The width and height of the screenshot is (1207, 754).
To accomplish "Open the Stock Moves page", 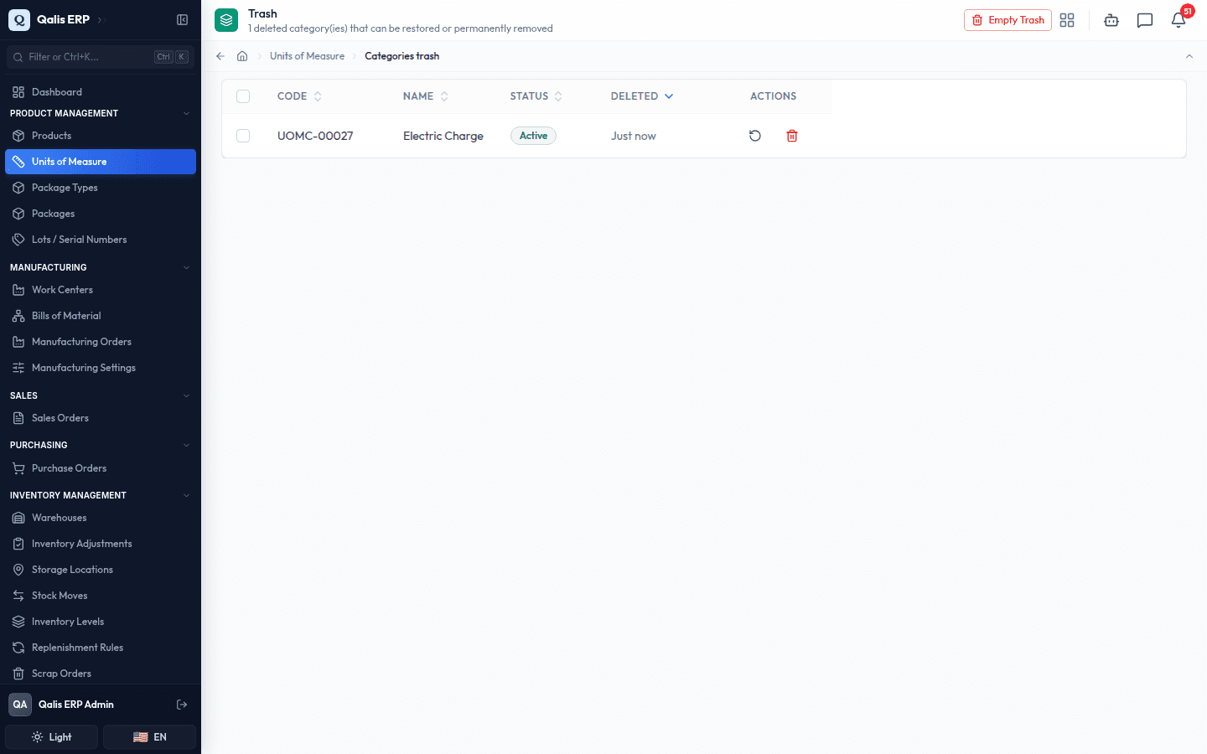I will point(101,596).
